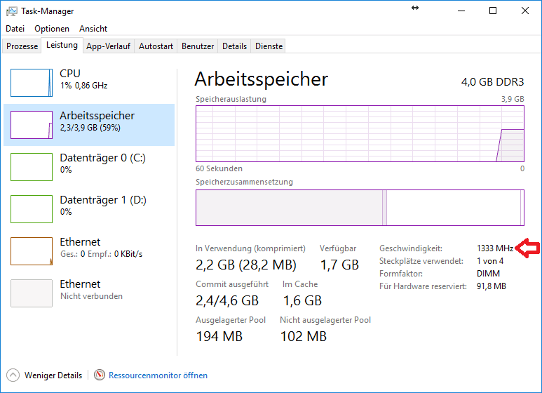The height and width of the screenshot is (393, 542).
Task: Select Datenträger 1 (D:) graph
Action: pyautogui.click(x=32, y=209)
